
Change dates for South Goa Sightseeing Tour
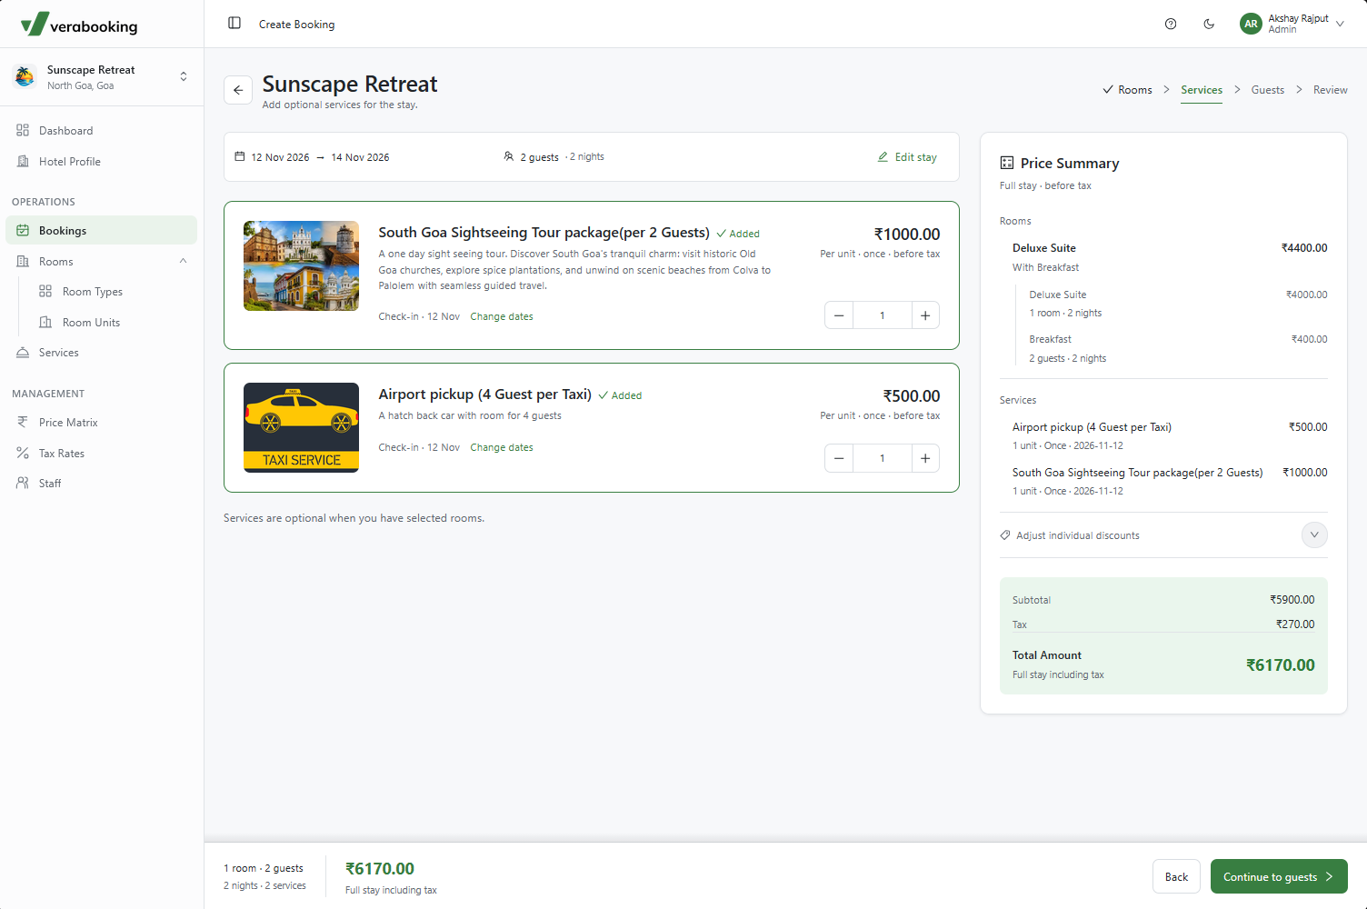click(x=502, y=317)
